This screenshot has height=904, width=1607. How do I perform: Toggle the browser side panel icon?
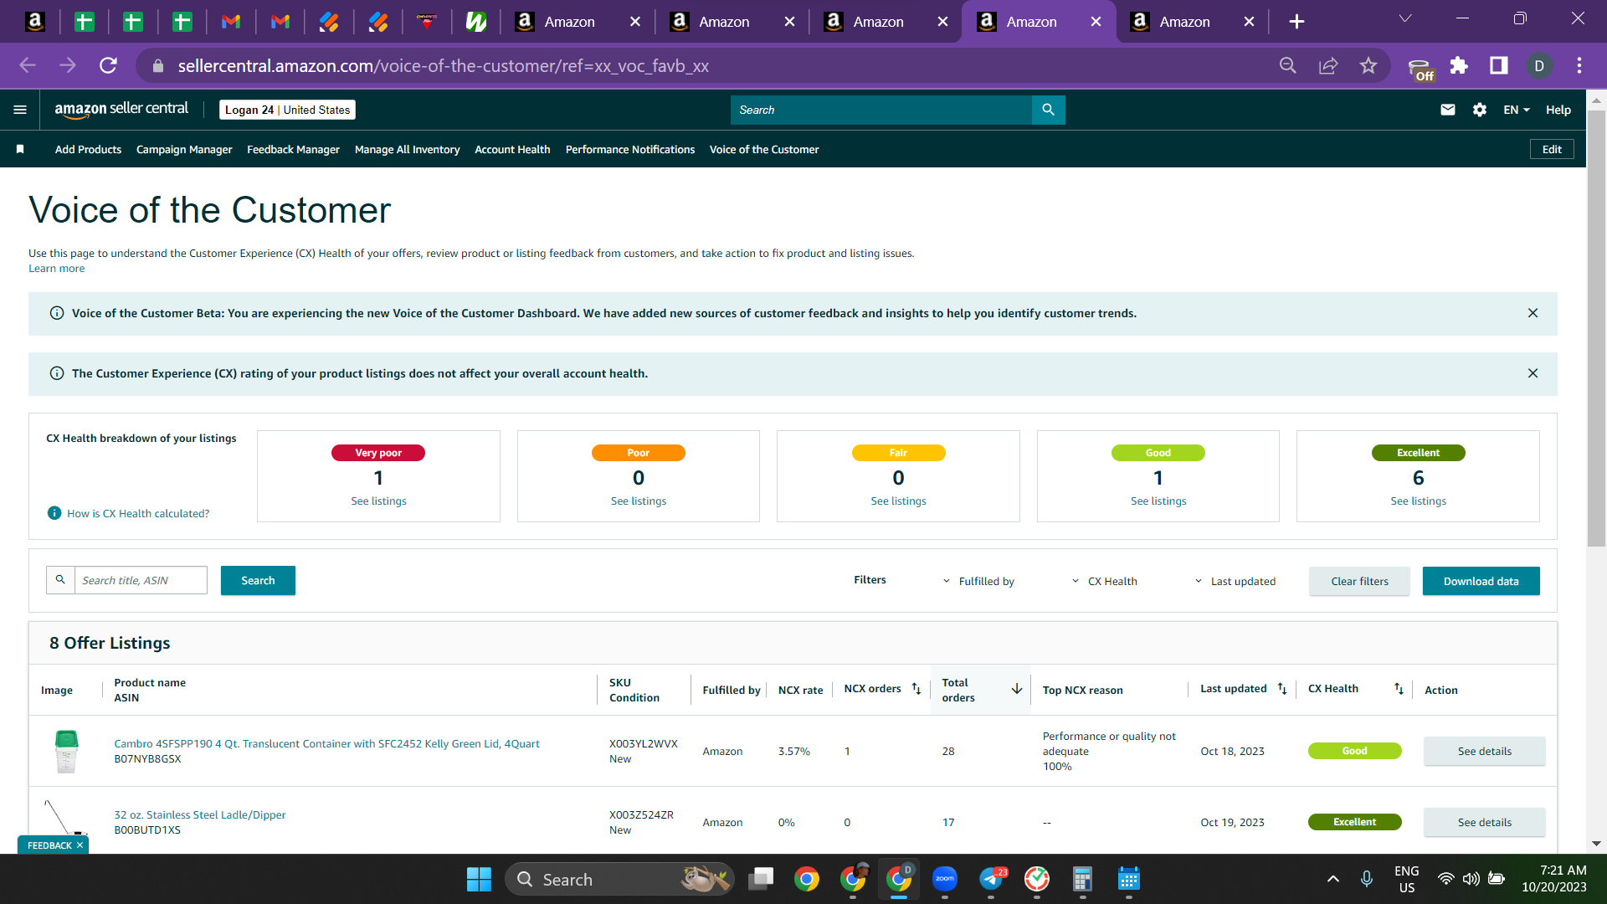1499,65
